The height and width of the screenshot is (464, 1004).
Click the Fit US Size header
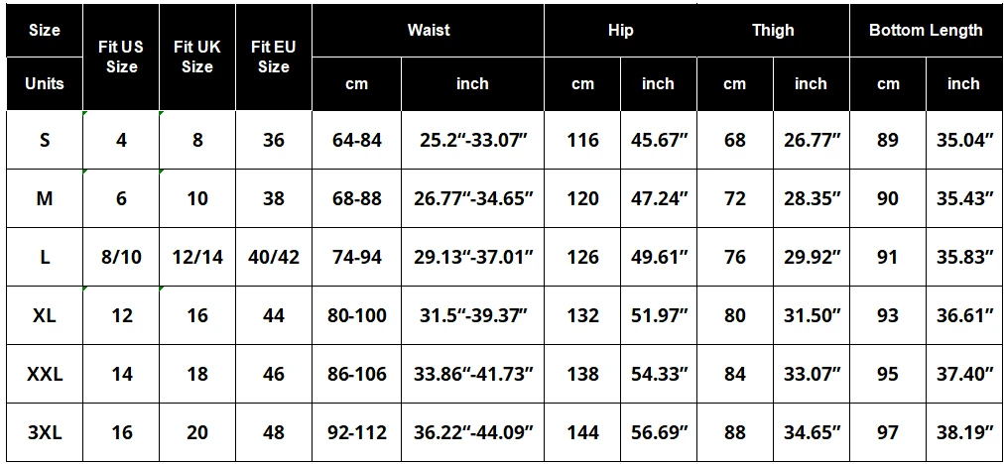tap(121, 57)
